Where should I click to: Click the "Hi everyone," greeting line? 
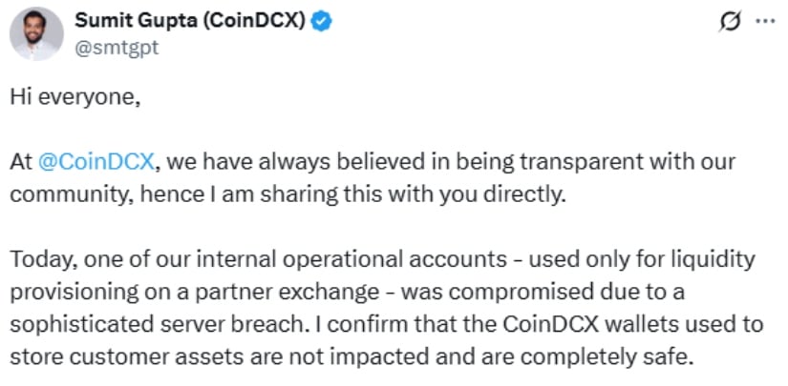75,97
